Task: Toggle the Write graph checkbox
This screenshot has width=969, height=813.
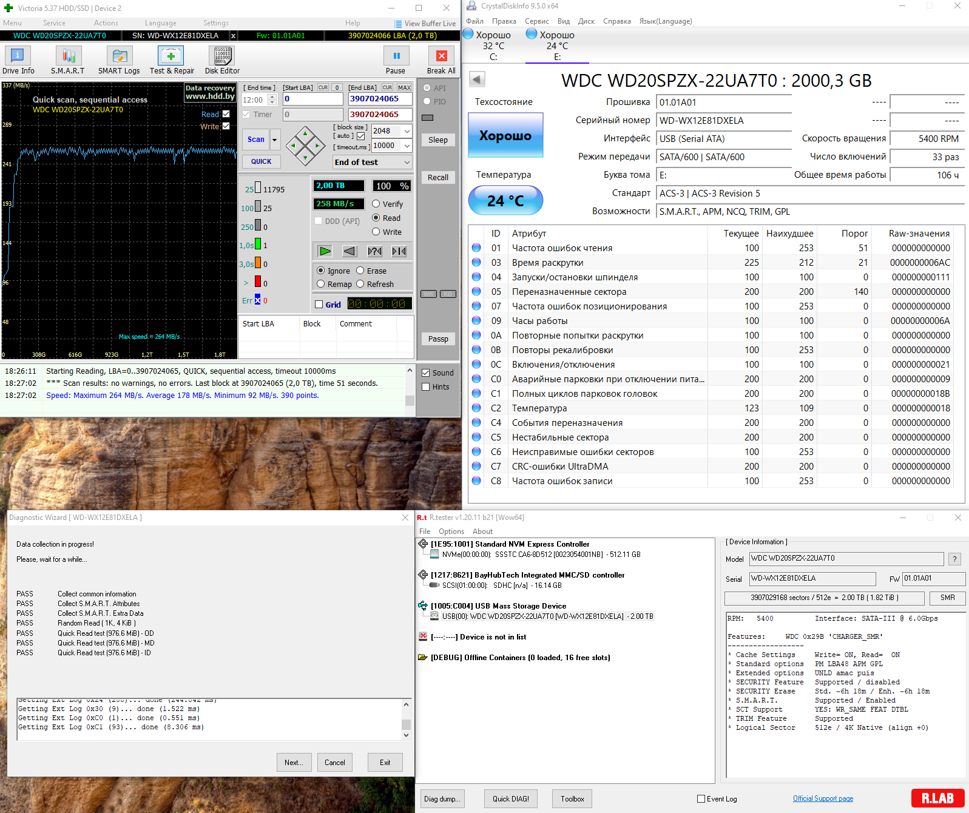Action: (226, 126)
